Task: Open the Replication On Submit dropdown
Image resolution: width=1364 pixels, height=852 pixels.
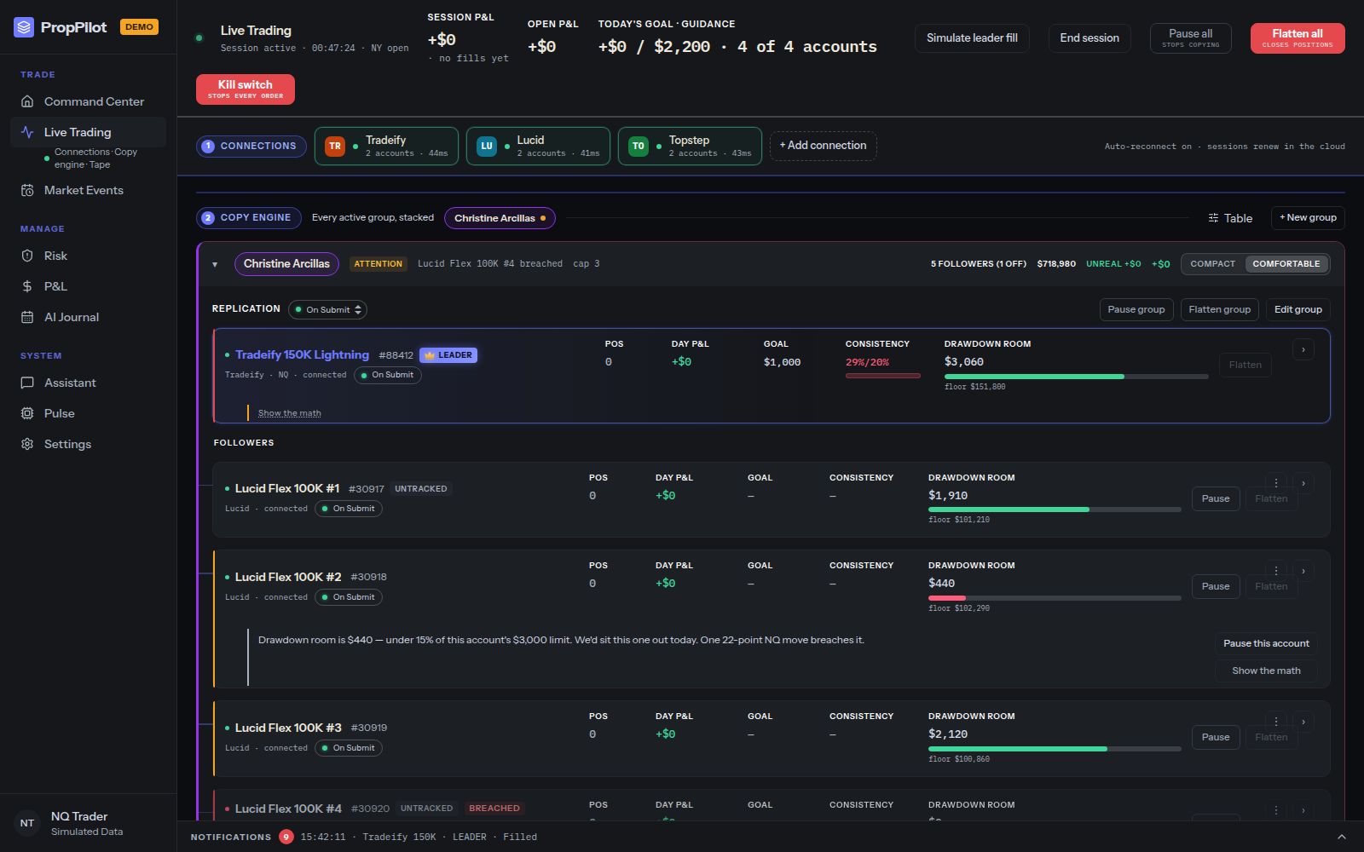Action: coord(327,309)
